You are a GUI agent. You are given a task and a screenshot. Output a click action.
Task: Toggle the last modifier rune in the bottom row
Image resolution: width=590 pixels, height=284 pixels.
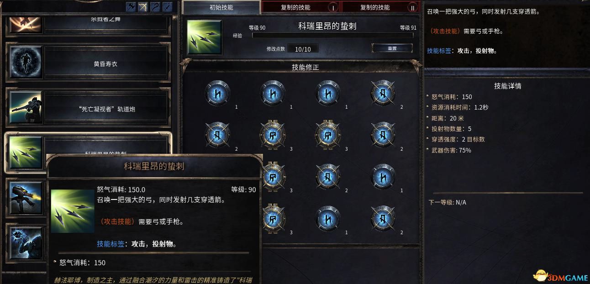click(383, 218)
